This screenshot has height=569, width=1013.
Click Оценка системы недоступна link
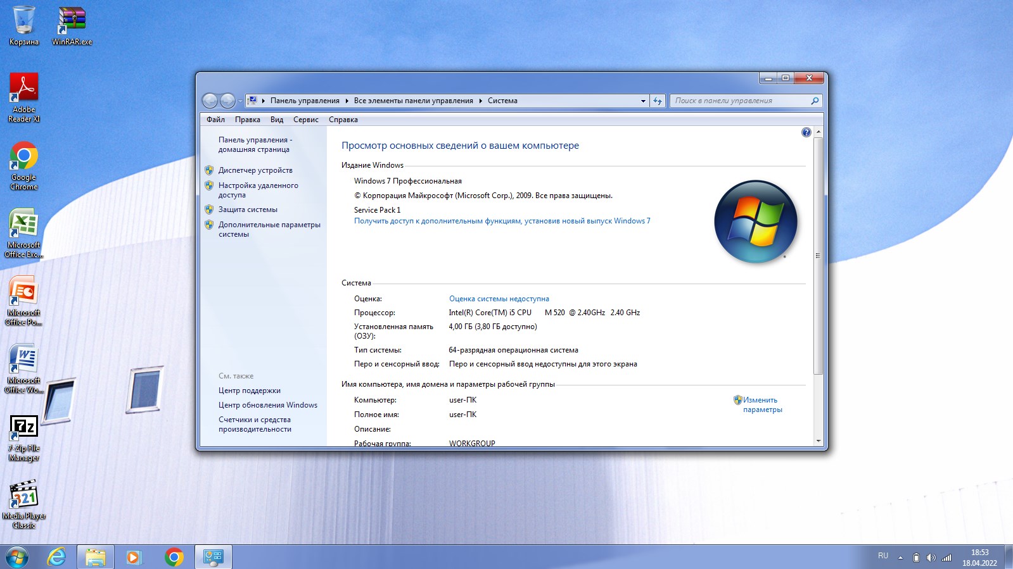coord(499,299)
